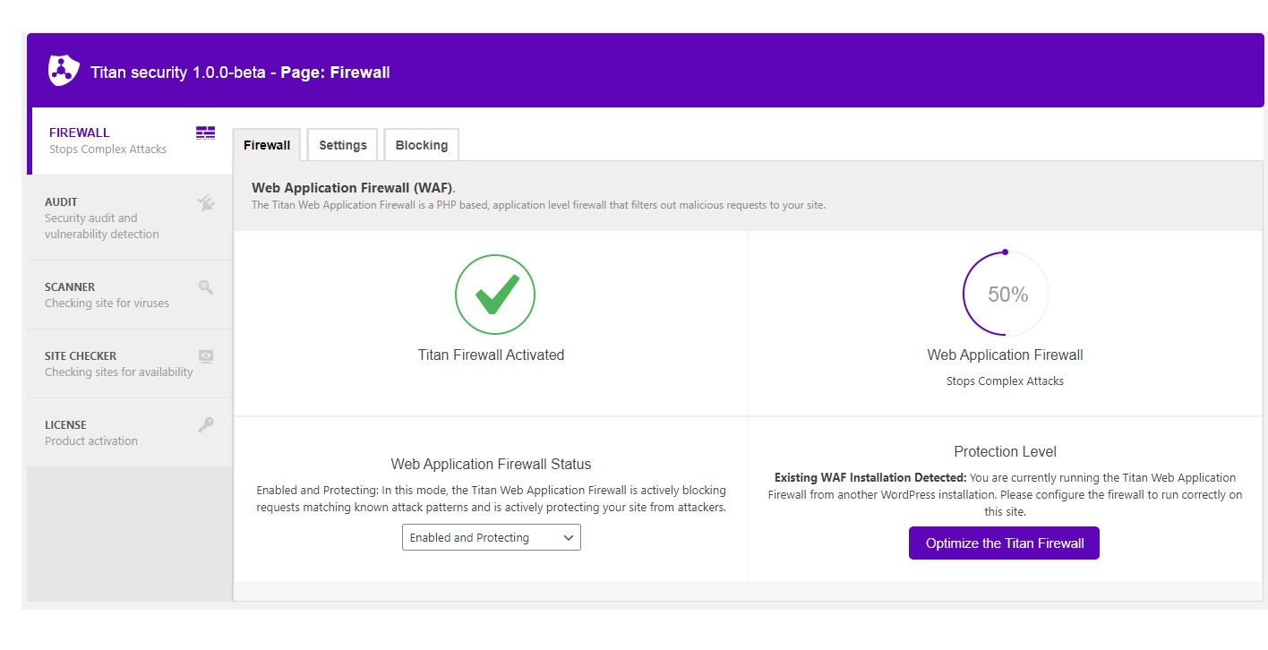Click the Audit plug icon

coord(206,203)
